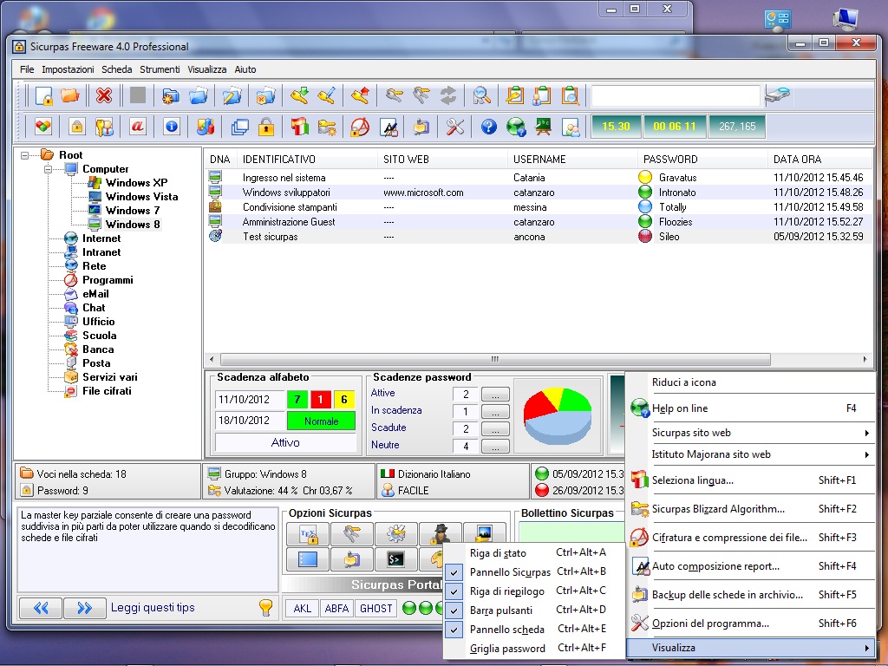Click the password grid horizontal scrollbar
This screenshot has height=666, width=888.
[495, 359]
